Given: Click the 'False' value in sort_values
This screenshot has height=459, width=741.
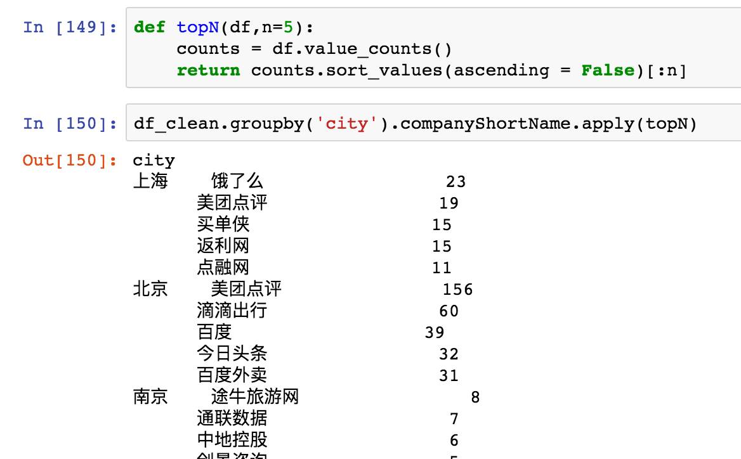Looking at the screenshot, I should click(608, 70).
